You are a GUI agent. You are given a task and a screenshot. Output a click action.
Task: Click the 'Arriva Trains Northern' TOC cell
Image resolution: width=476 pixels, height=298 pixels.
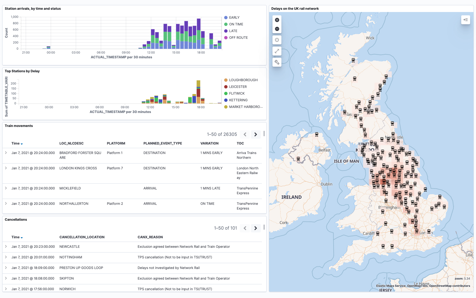(247, 155)
